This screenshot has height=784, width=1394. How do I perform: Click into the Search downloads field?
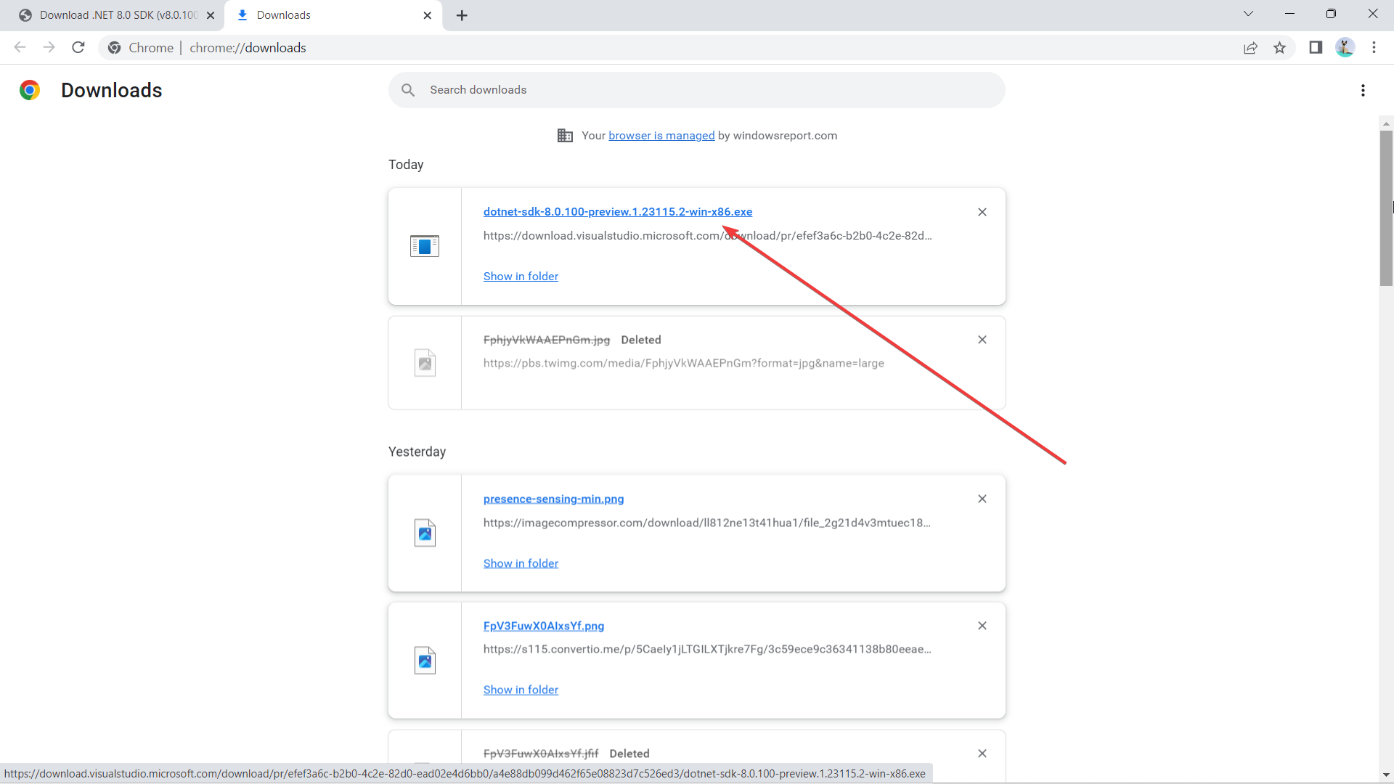pos(697,90)
